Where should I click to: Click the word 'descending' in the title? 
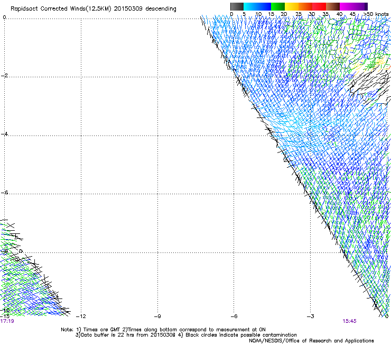[x=161, y=9]
